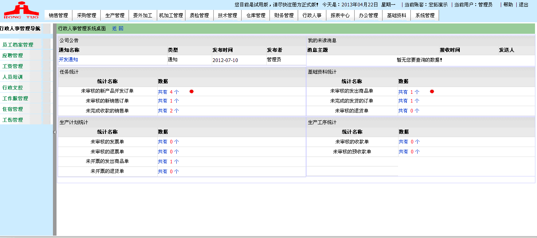Viewport: 537px width, 238px height.
Task: Click the 退出 logout link
Action: click(x=523, y=5)
